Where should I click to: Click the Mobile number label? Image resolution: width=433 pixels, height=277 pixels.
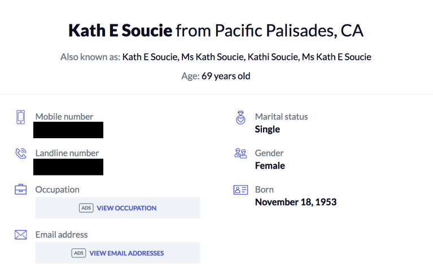tap(64, 117)
